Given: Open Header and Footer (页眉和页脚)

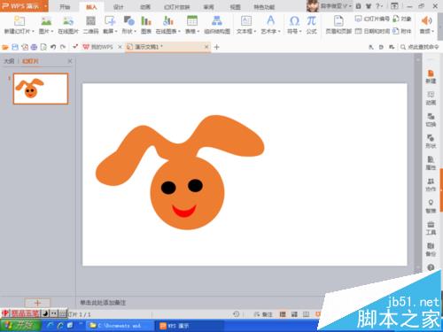Looking at the screenshot, I should click(338, 25).
